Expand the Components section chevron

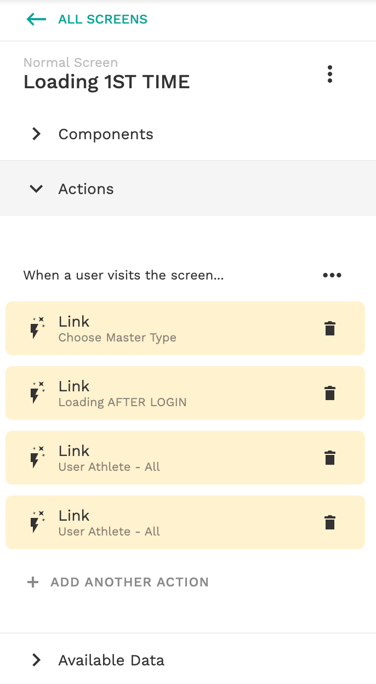coord(36,134)
